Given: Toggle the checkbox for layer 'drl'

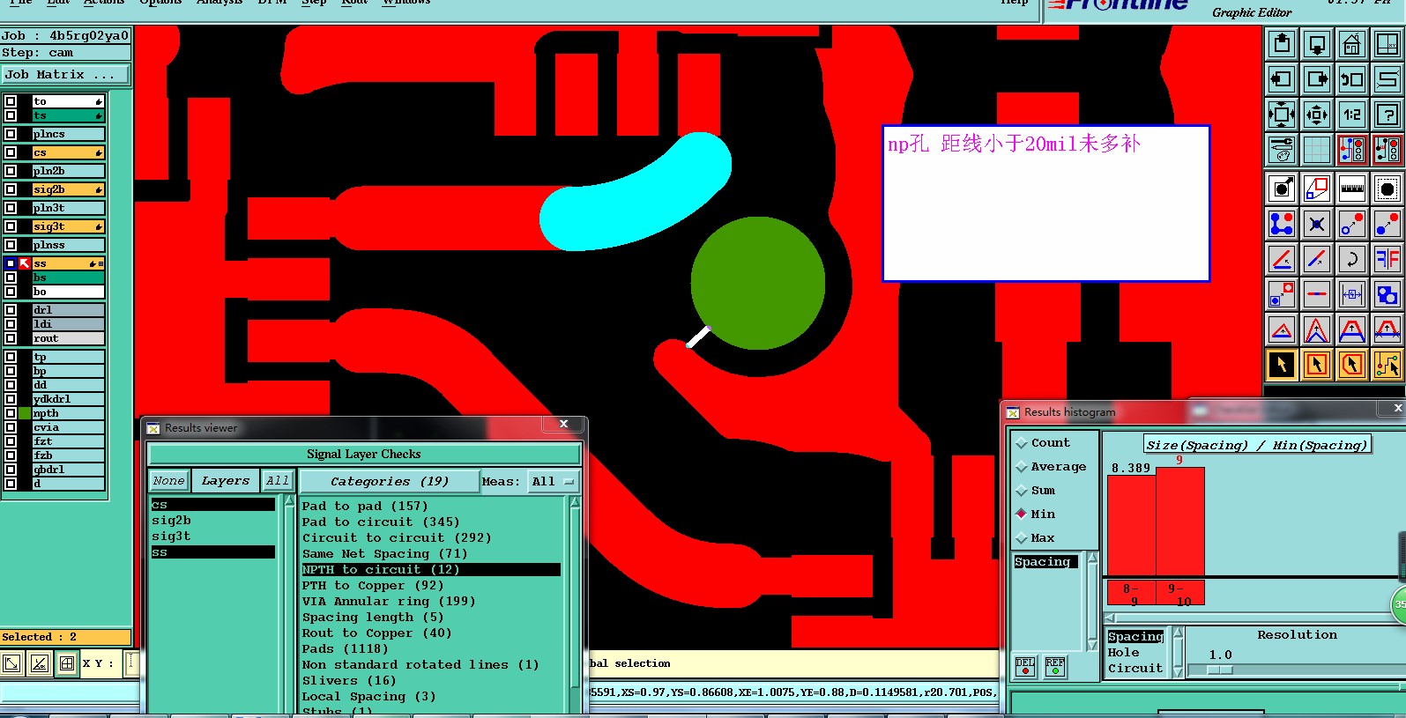Looking at the screenshot, I should click(11, 310).
